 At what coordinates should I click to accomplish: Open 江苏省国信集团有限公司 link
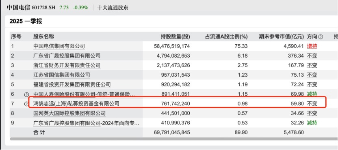62,75
